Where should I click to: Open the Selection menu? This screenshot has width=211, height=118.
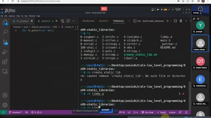(12, 16)
